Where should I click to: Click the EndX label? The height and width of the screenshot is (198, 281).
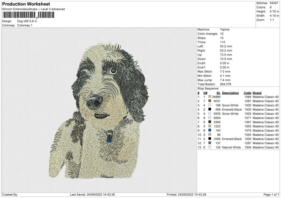201,63
